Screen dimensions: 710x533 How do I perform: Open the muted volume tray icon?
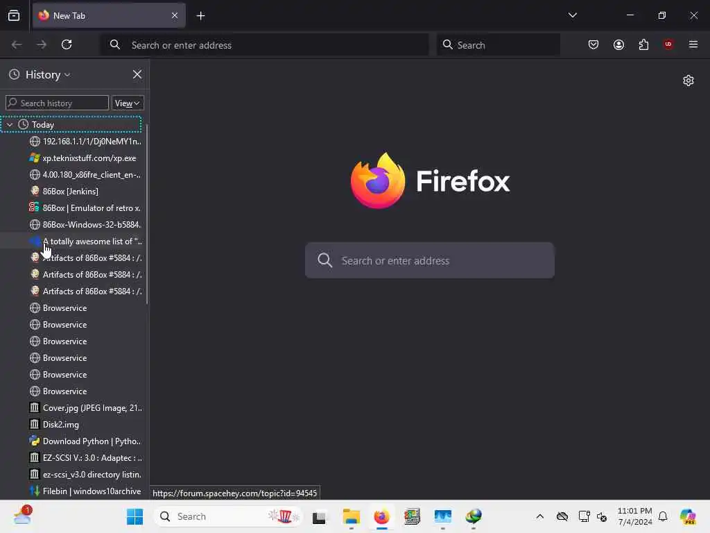602,516
